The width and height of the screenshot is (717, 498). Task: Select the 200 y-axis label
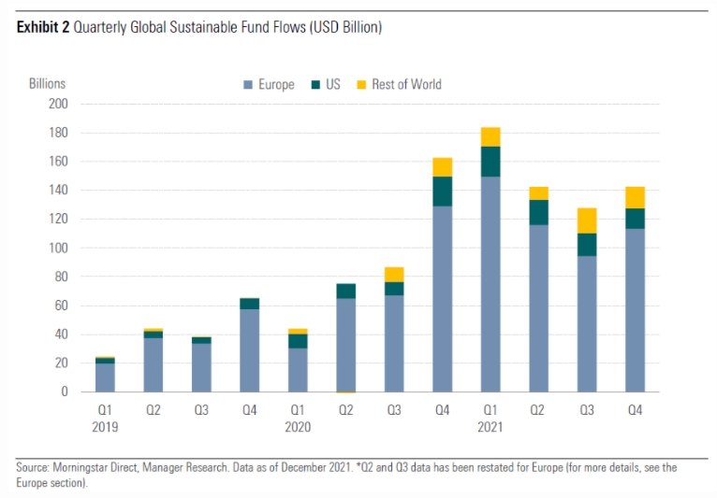[58, 104]
